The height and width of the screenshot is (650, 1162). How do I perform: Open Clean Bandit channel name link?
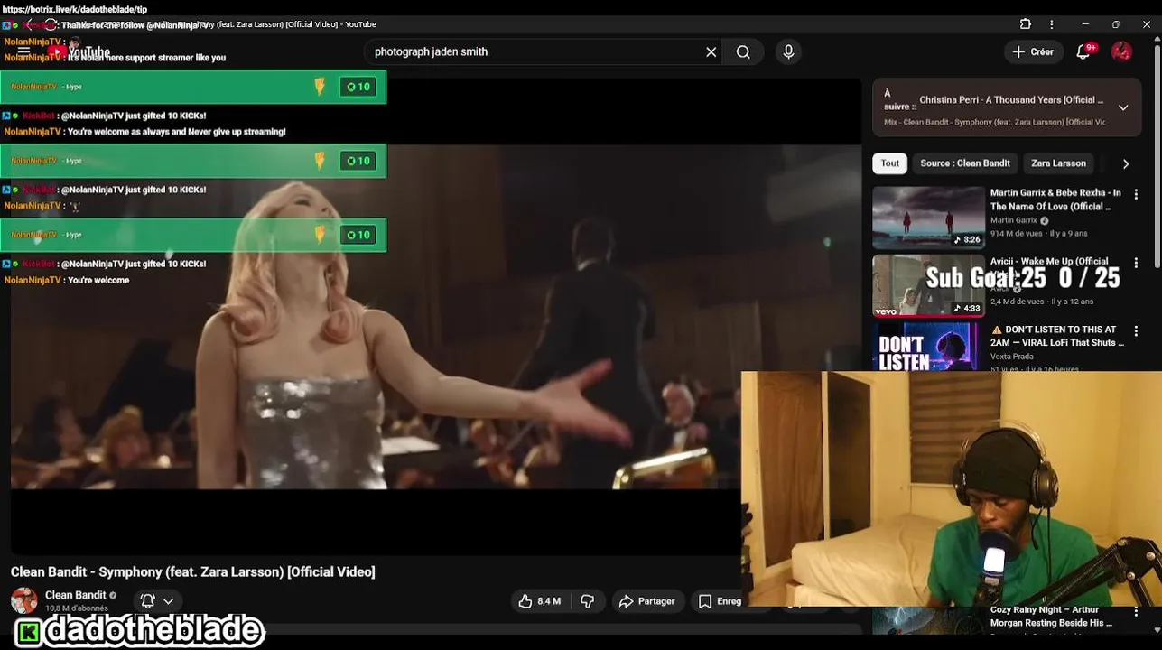[x=76, y=595]
